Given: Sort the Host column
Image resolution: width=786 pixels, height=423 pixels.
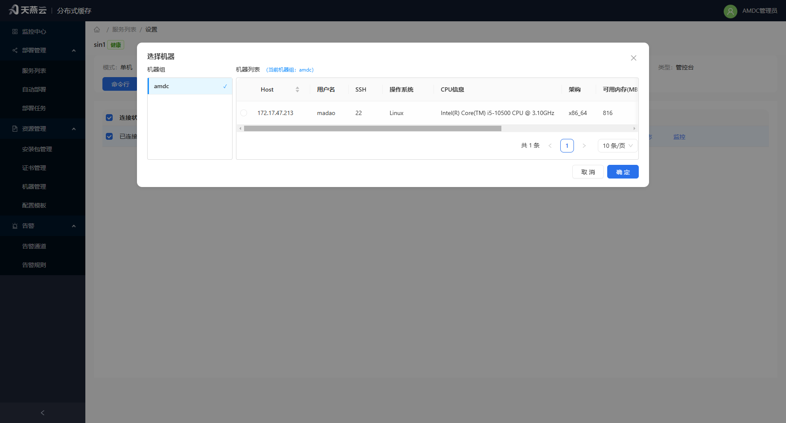Looking at the screenshot, I should coord(297,89).
